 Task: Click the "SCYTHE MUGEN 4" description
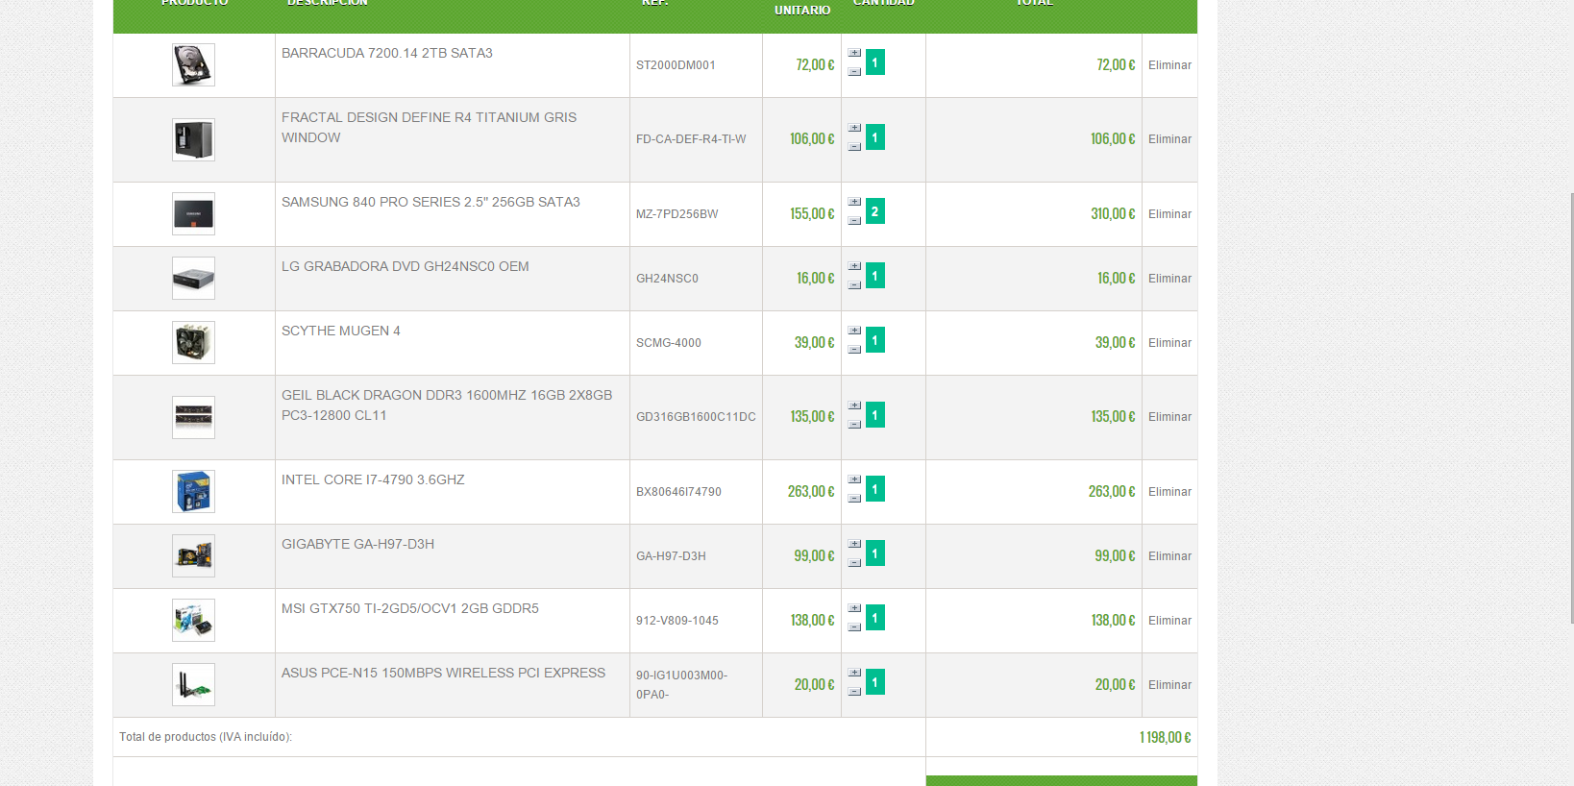coord(341,331)
